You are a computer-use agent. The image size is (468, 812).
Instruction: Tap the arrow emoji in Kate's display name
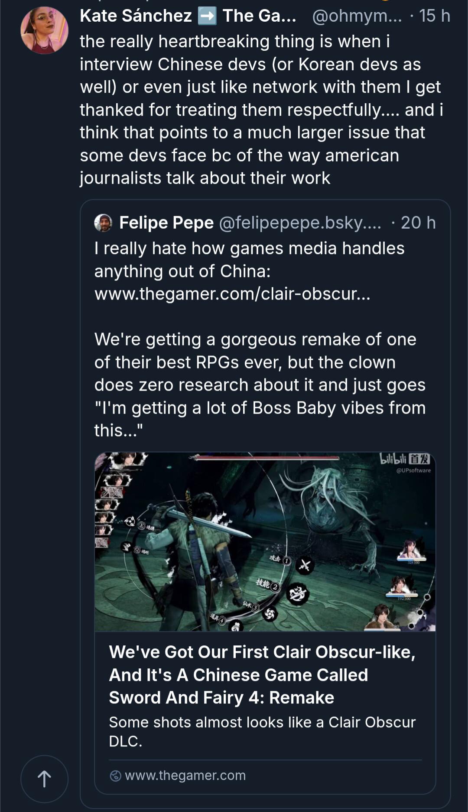pyautogui.click(x=207, y=16)
